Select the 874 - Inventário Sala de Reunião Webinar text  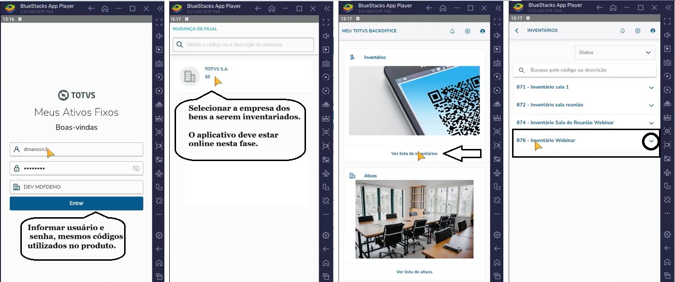pos(565,123)
